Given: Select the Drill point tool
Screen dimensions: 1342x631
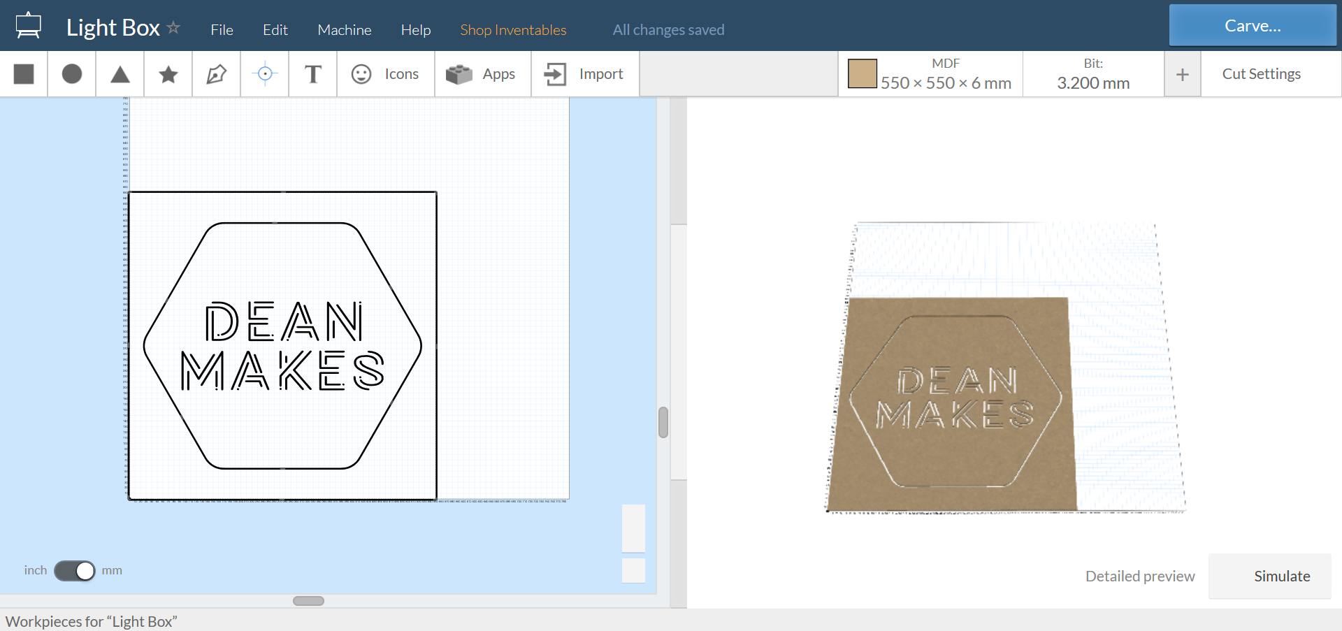Looking at the screenshot, I should click(x=265, y=73).
